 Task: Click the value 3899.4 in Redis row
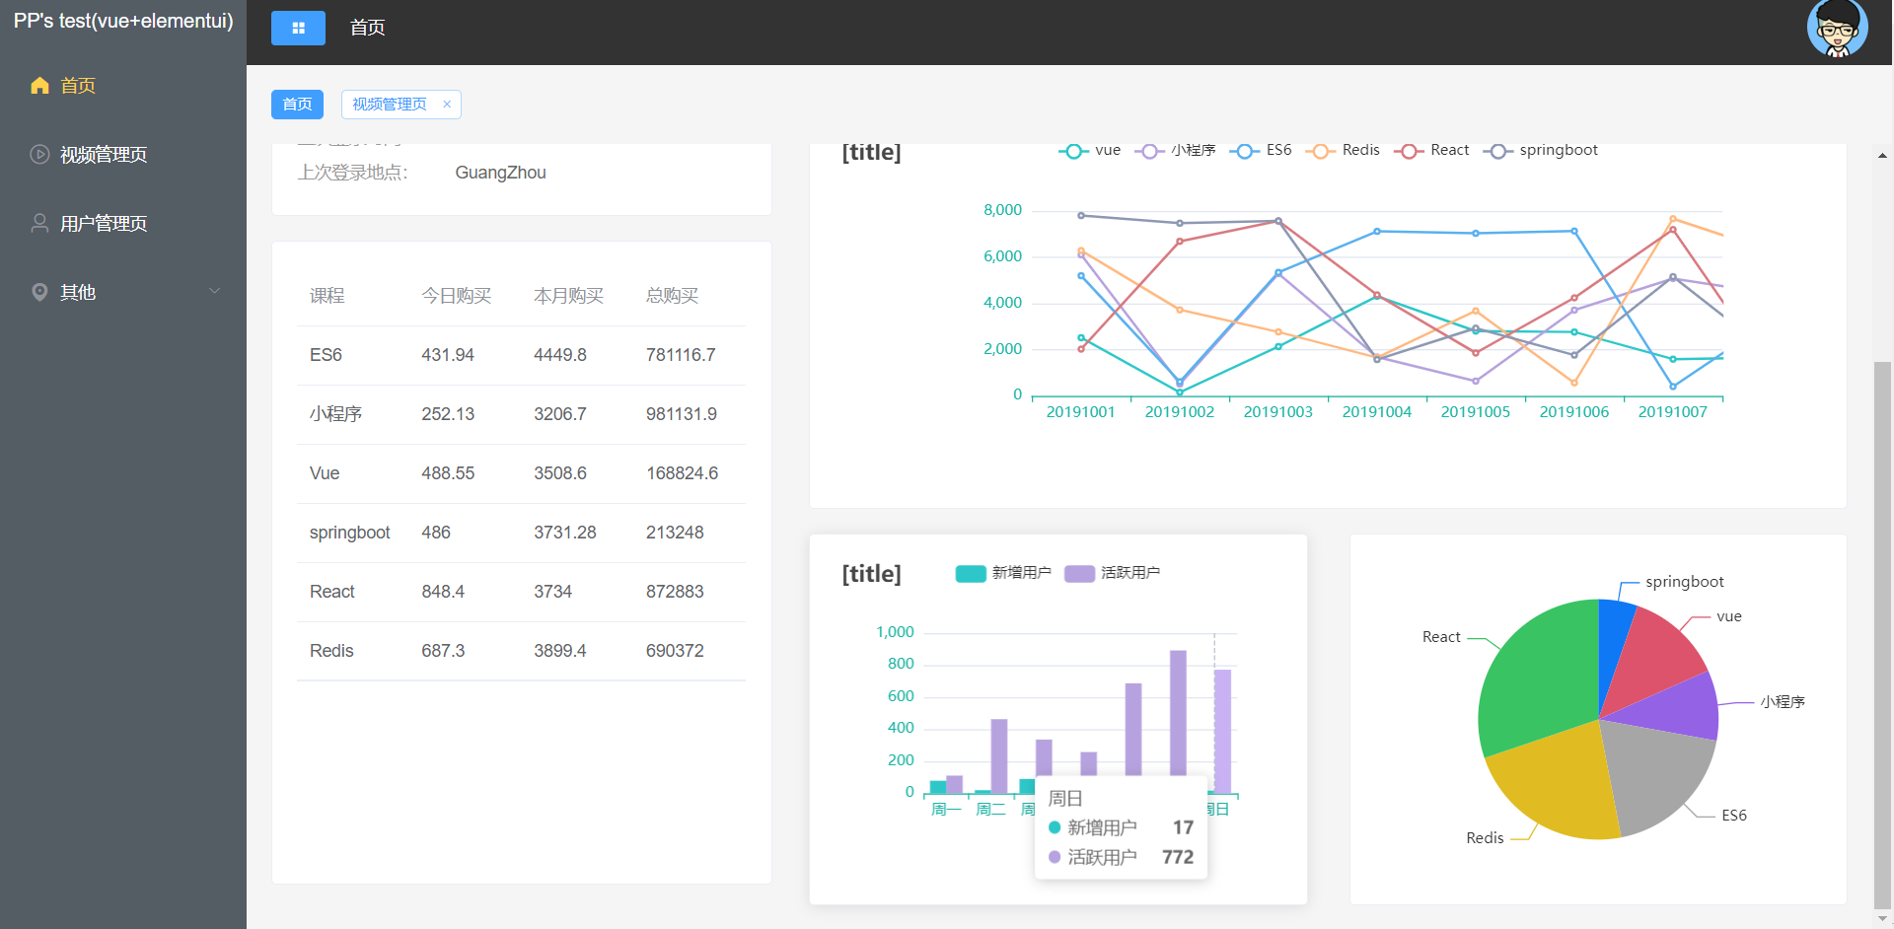click(x=560, y=651)
